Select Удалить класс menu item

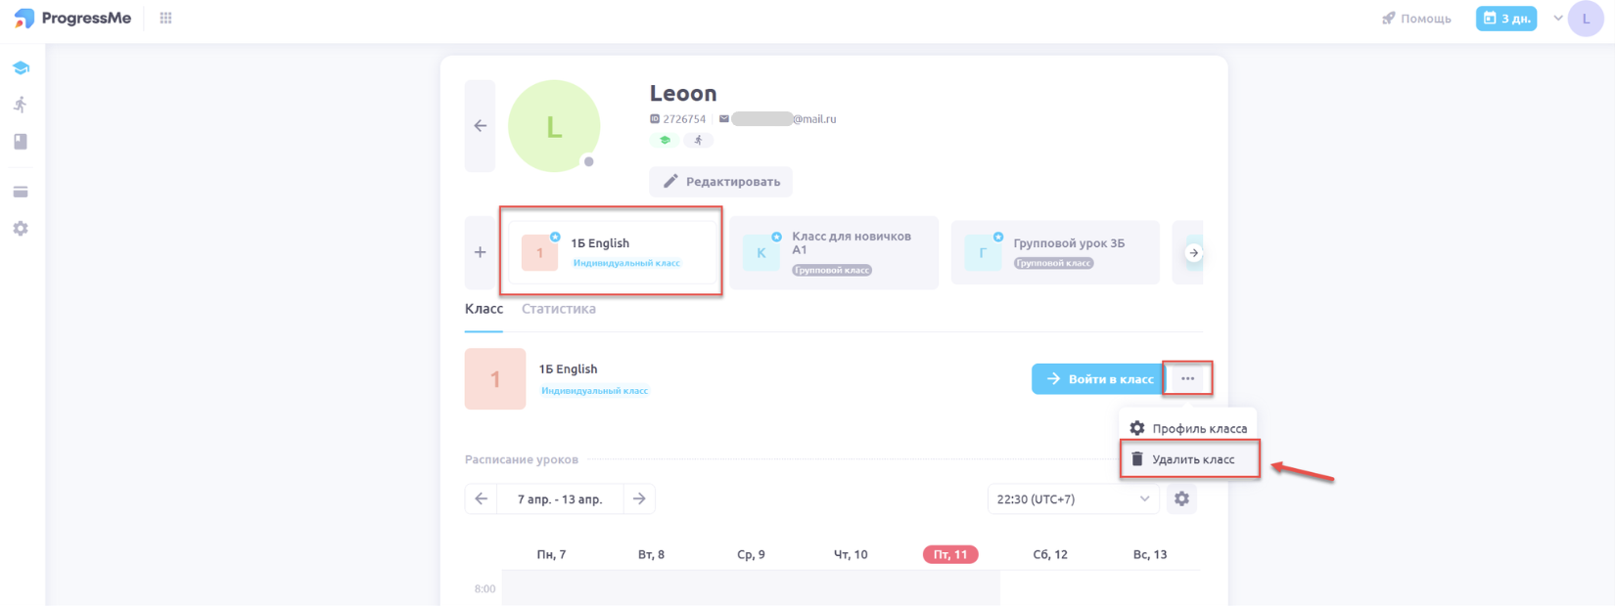pyautogui.click(x=1190, y=459)
